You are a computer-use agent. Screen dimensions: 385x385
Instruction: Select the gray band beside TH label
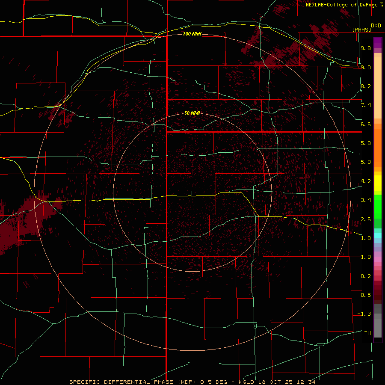(378, 328)
